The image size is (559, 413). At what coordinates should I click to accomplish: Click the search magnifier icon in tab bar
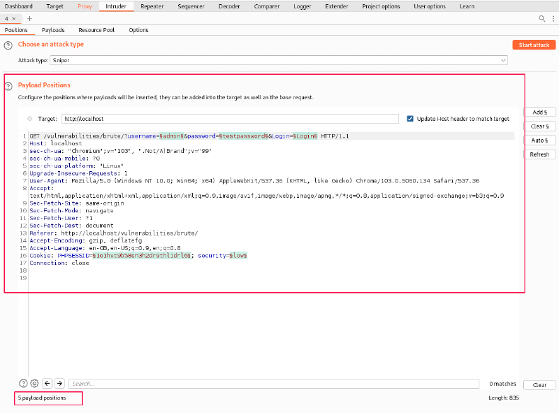click(543, 18)
